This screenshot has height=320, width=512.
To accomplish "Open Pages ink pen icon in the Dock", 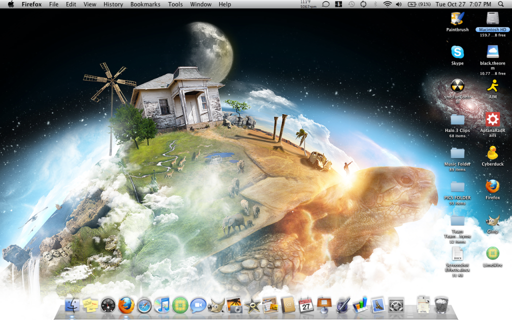I will (342, 305).
